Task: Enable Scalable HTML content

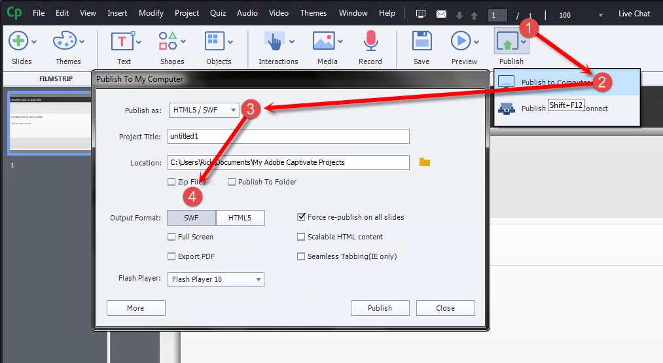Action: point(301,237)
